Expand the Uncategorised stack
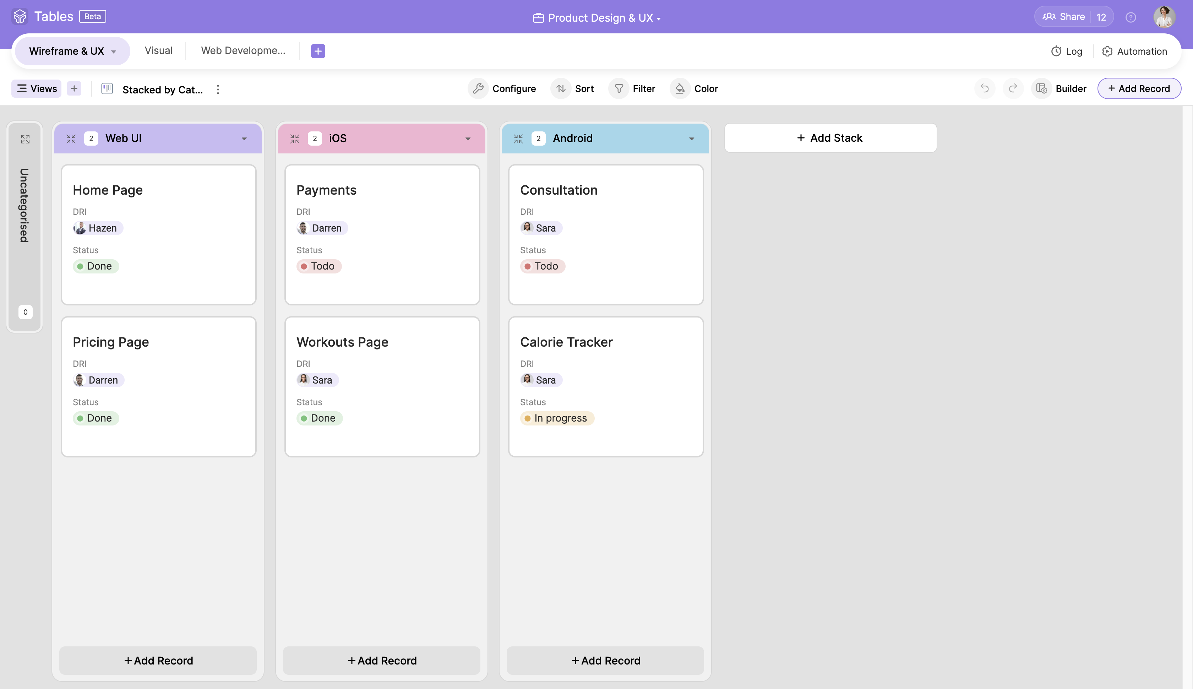 [25, 139]
